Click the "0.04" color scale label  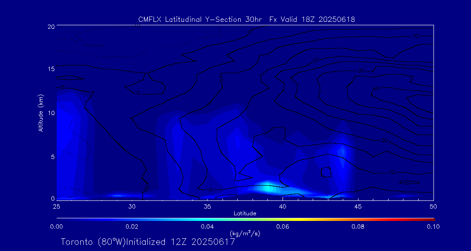tap(208, 227)
